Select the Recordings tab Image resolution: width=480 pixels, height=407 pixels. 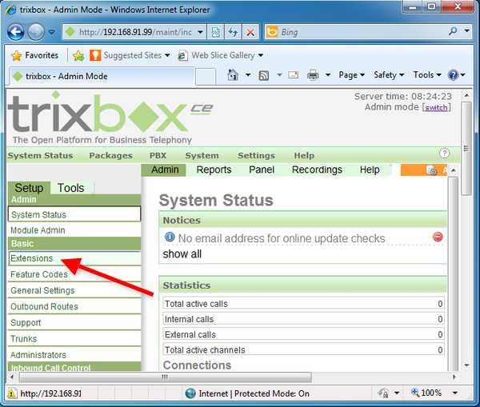point(317,170)
